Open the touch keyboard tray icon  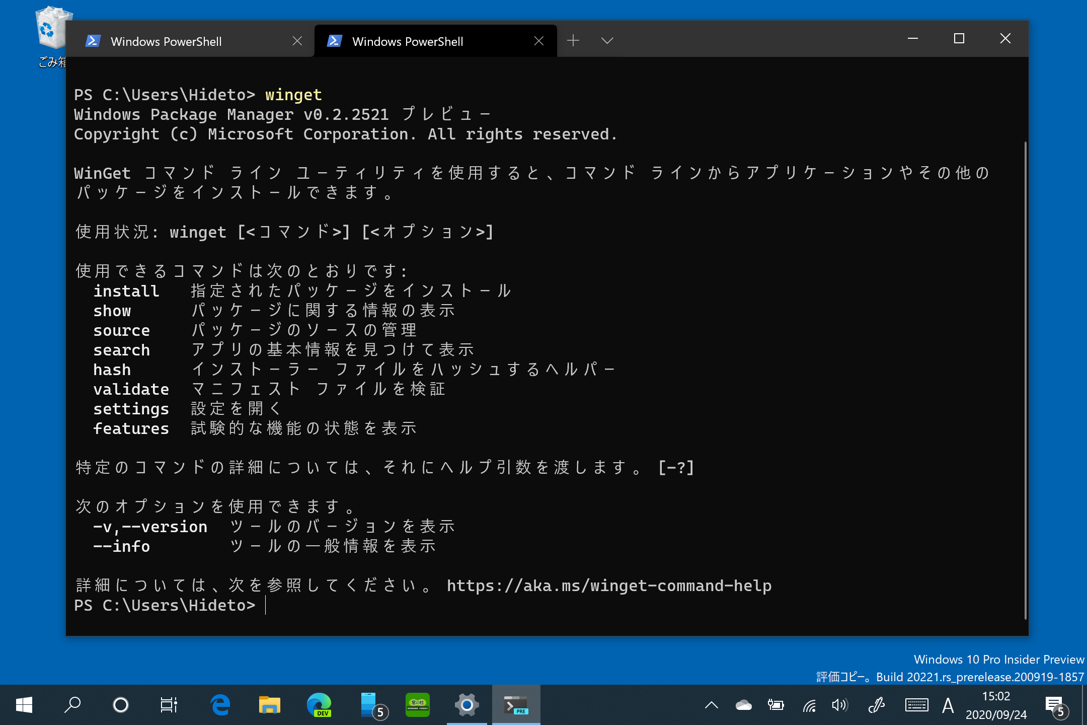pos(916,705)
